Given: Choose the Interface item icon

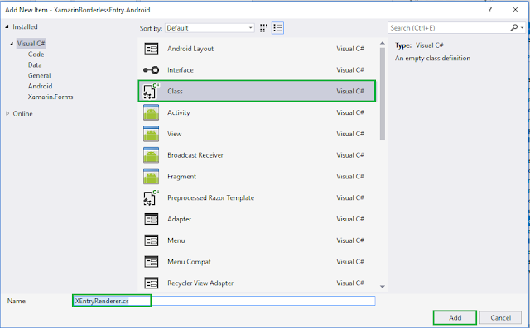Looking at the screenshot, I should coord(151,70).
